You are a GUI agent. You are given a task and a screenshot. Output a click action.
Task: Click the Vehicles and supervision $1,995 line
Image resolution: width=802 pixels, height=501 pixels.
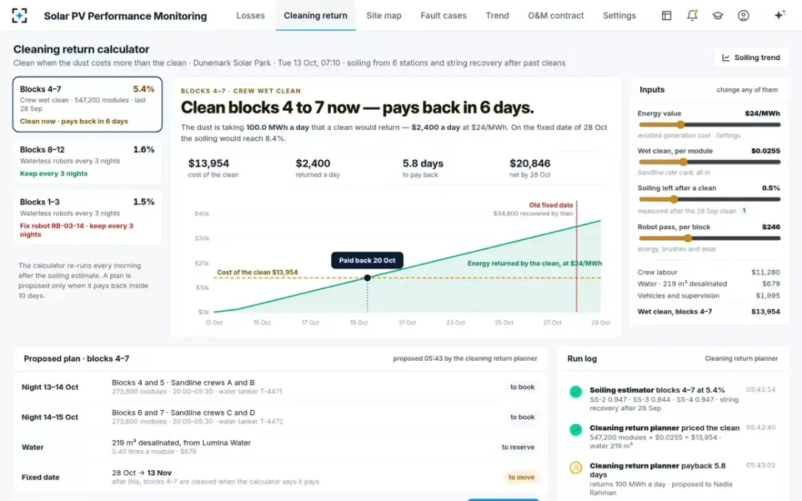(x=709, y=295)
